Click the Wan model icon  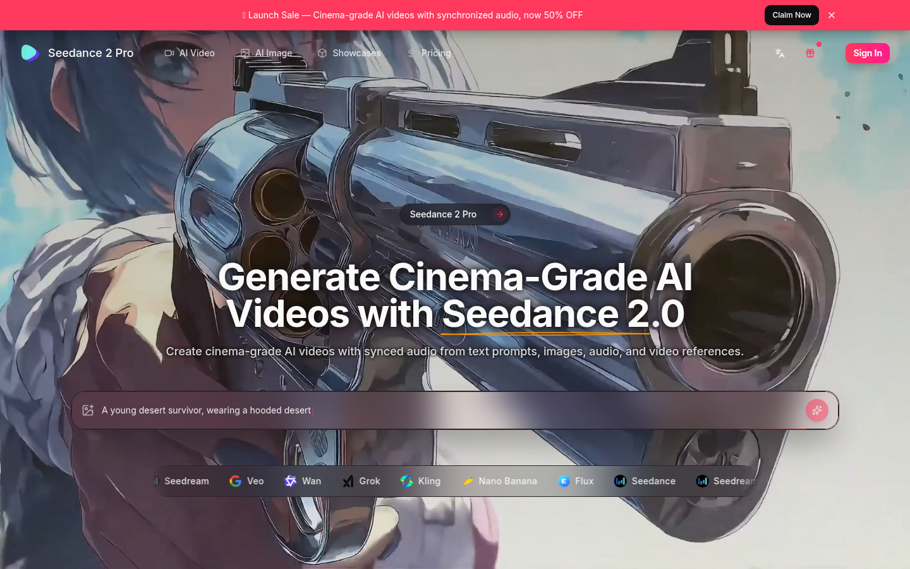coord(289,481)
